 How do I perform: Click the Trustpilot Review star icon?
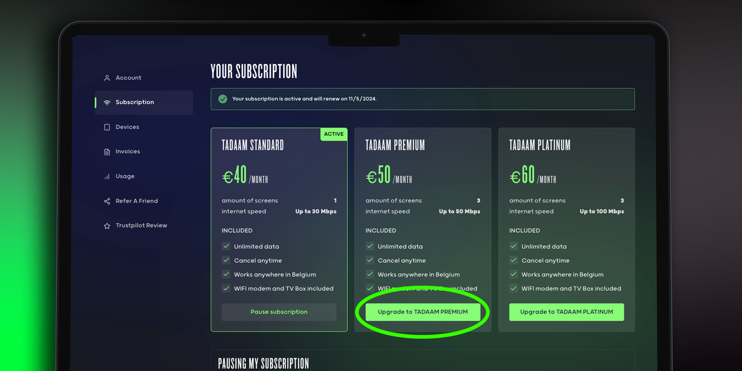pyautogui.click(x=107, y=226)
